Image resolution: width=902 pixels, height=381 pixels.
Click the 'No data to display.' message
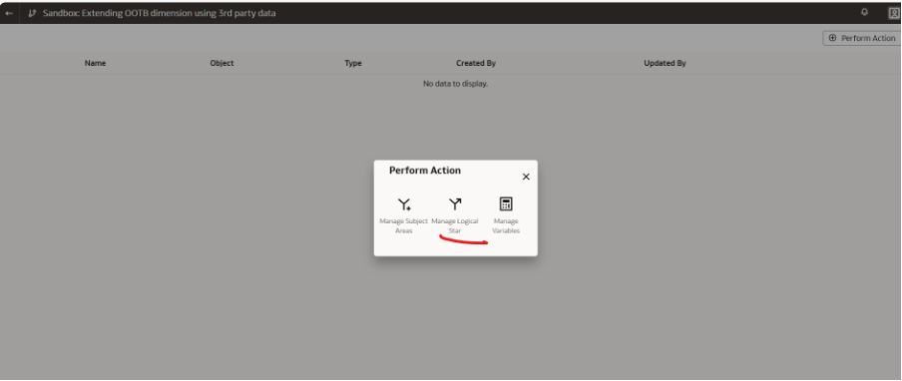(455, 84)
